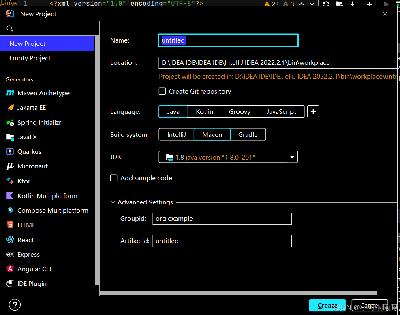400x315 pixels.
Task: Close the New Project dialog
Action: [385, 14]
